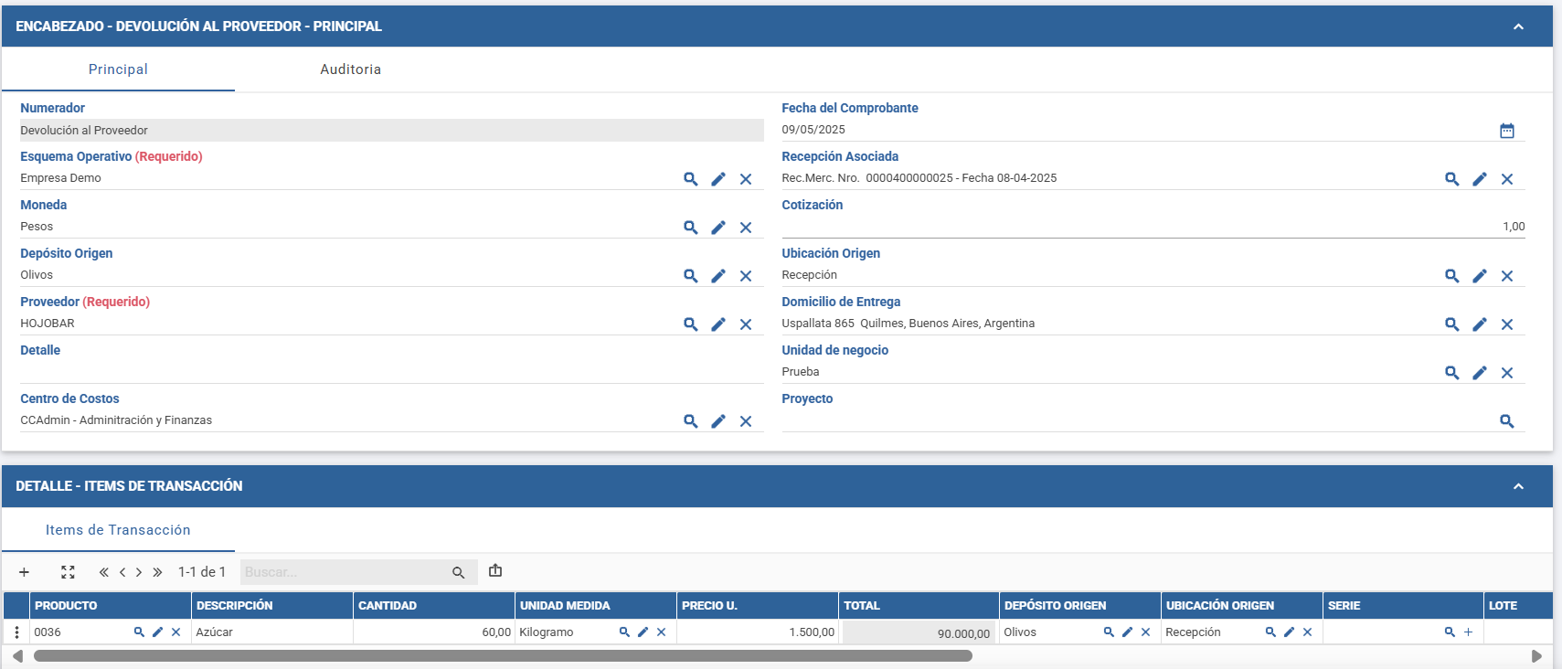The height and width of the screenshot is (669, 1562).
Task: Clear the Unidad de negocio field
Action: click(1507, 373)
